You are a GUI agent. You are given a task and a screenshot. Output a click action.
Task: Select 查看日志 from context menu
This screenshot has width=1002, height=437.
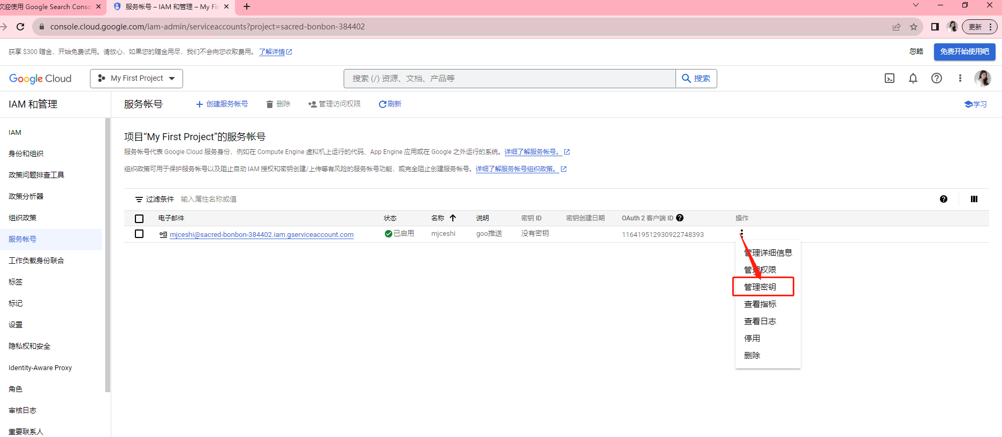pos(768,321)
